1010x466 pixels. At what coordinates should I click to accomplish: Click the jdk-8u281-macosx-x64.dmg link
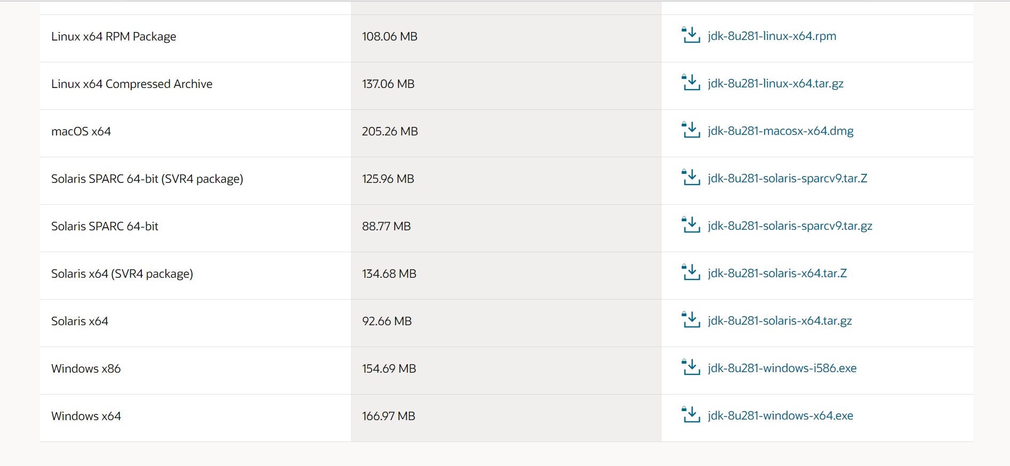coord(780,131)
